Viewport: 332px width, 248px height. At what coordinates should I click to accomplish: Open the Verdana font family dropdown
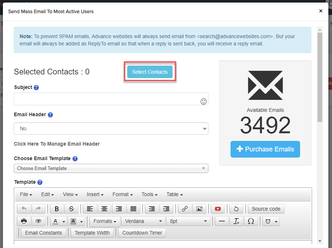pyautogui.click(x=143, y=221)
